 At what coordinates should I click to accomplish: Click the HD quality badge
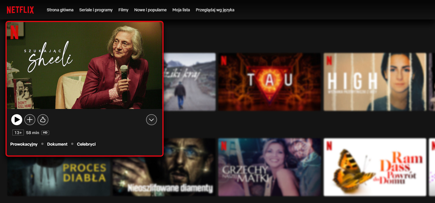(x=45, y=133)
